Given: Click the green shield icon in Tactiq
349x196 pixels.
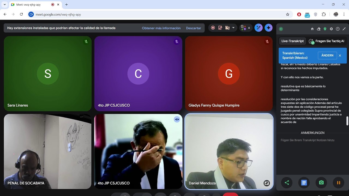Looking at the screenshot, I should coord(325,29).
